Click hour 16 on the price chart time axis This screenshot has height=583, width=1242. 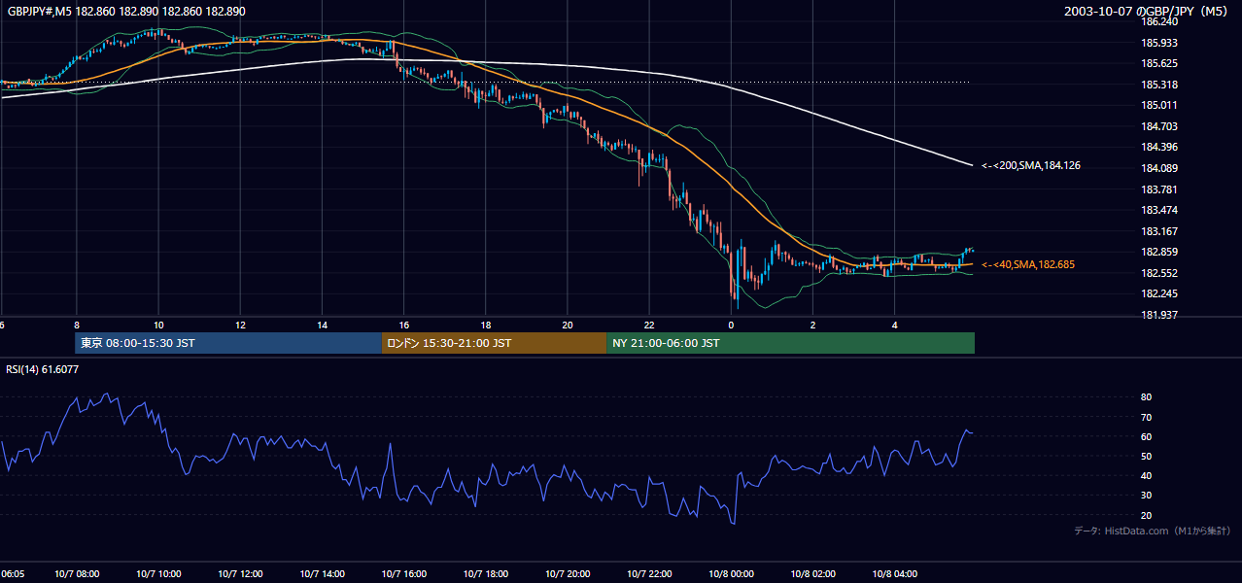coord(404,325)
